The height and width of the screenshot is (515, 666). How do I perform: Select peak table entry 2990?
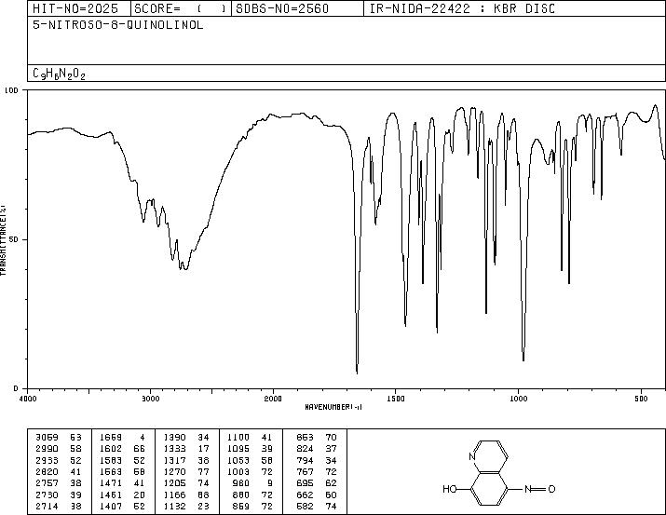(x=58, y=449)
